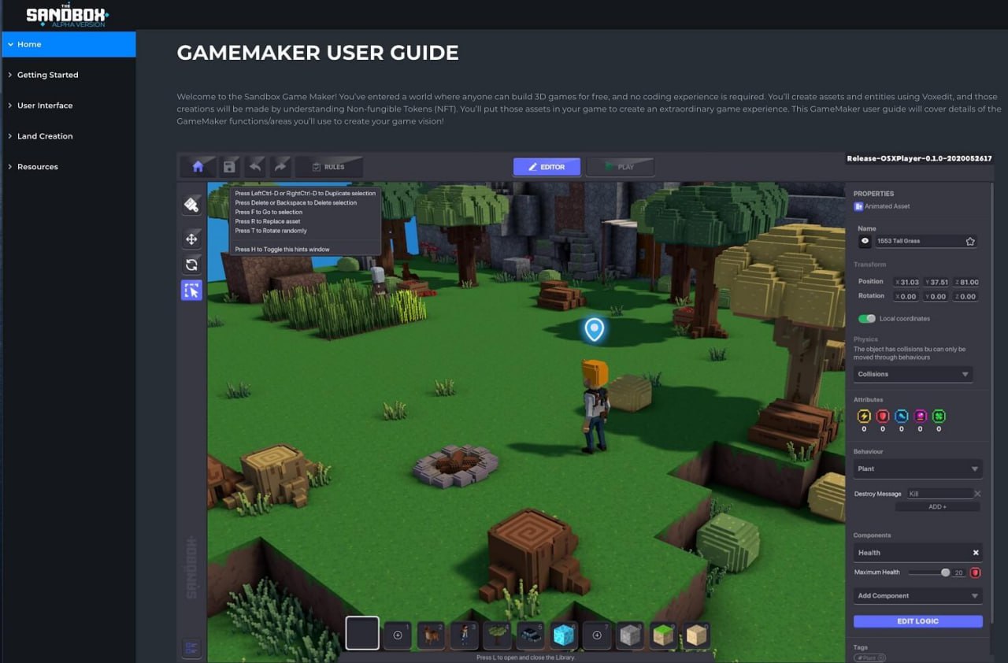The height and width of the screenshot is (663, 1008).
Task: Expand the Resources sidebar section
Action: (68, 167)
